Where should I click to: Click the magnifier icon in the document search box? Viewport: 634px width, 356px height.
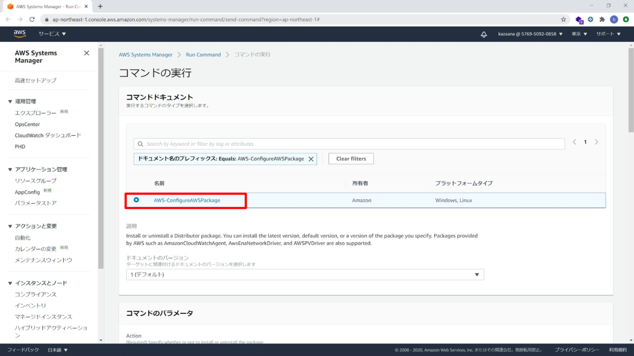tap(141, 144)
